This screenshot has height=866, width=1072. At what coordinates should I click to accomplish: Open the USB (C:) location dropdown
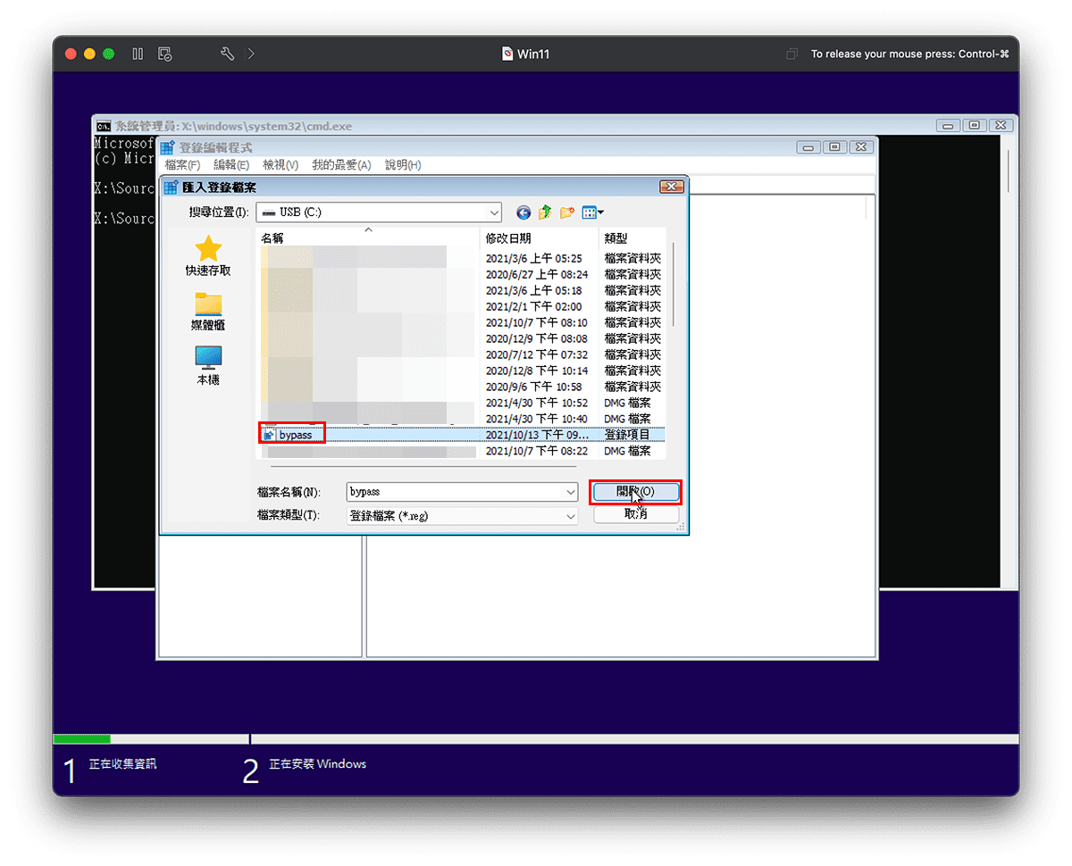tap(494, 212)
